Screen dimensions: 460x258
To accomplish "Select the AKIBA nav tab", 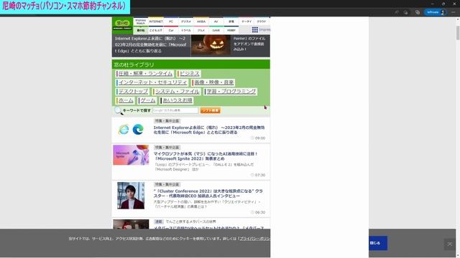I will click(x=201, y=21).
